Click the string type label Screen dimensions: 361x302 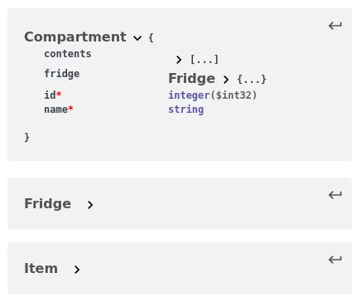point(186,110)
